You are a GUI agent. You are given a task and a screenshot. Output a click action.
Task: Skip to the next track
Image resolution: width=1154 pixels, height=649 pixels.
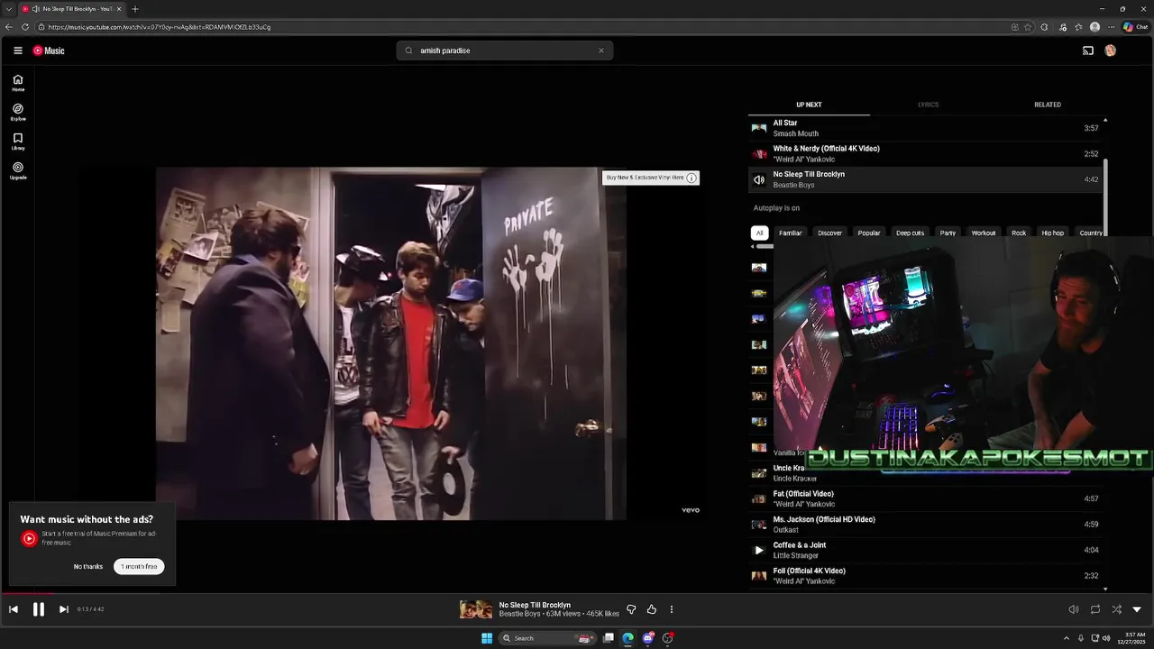click(x=63, y=609)
